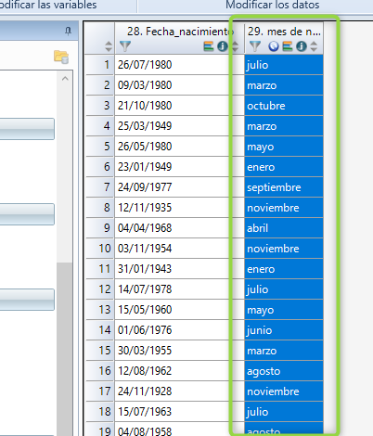The image size is (373, 436).
Task: Click the septiembre cell in row 7
Action: click(x=284, y=187)
